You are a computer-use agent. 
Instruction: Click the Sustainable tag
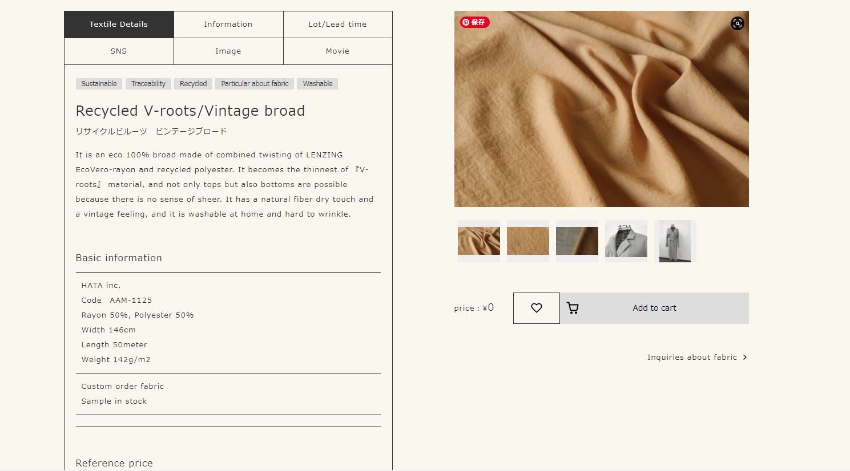pyautogui.click(x=99, y=84)
